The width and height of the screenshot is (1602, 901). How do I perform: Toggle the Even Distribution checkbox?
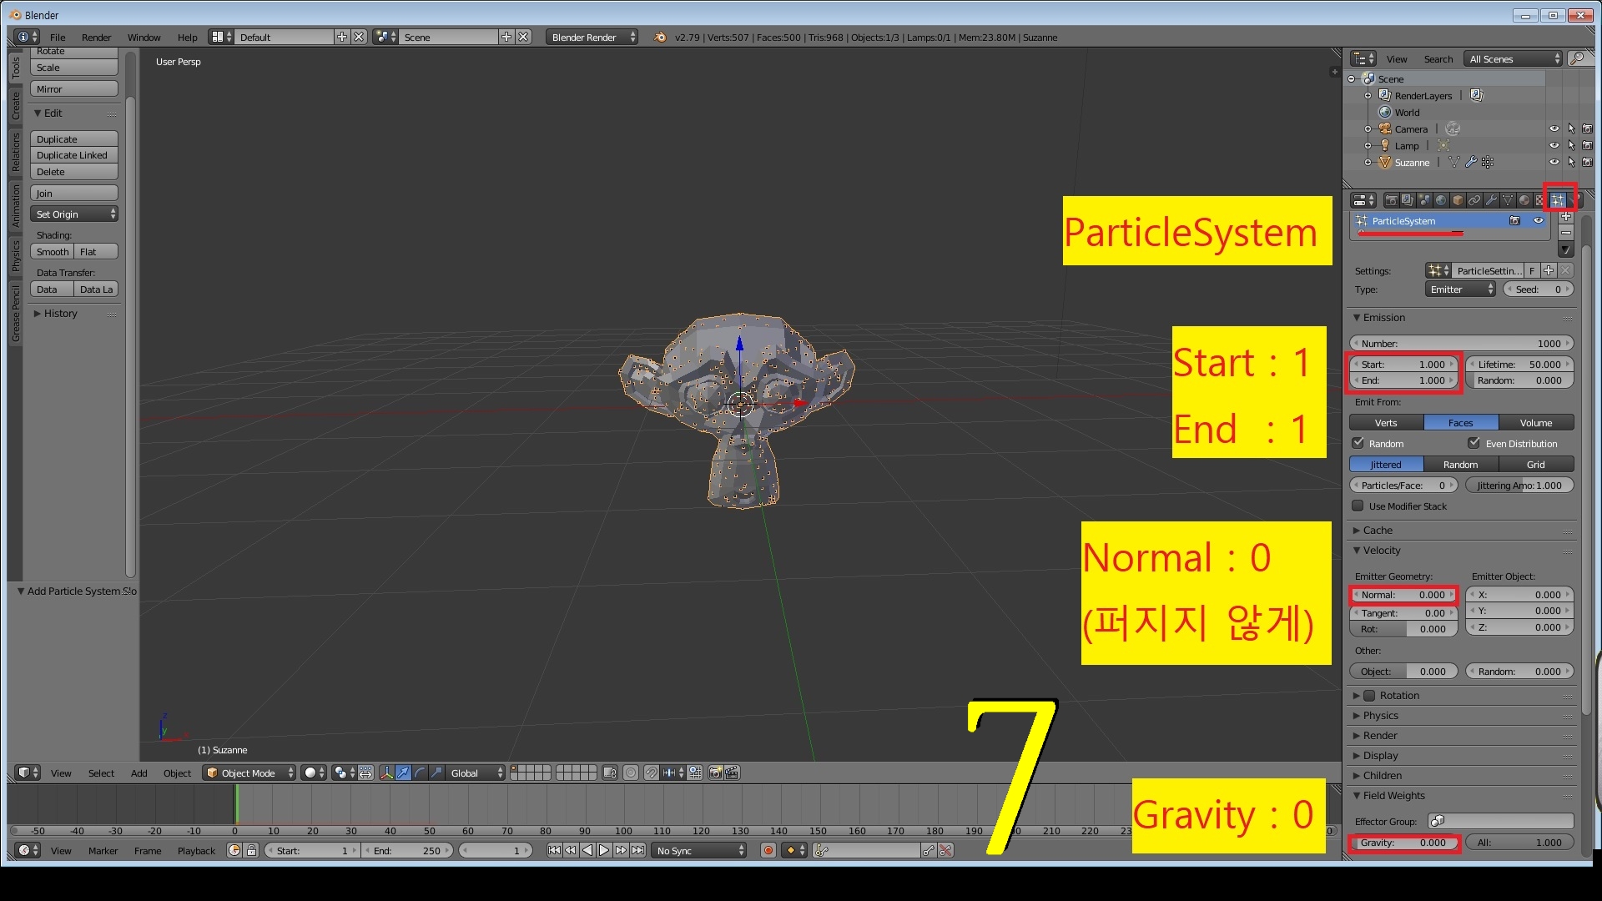1474,443
